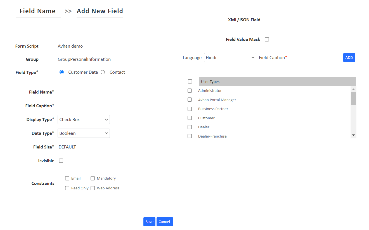Click the ADD button for field captions

pyautogui.click(x=349, y=57)
